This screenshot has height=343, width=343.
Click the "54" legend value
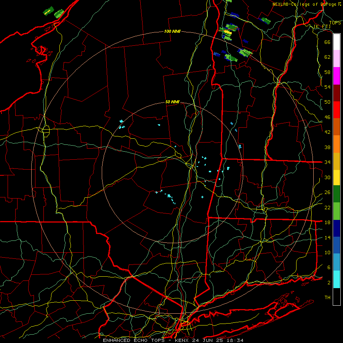point(327,87)
